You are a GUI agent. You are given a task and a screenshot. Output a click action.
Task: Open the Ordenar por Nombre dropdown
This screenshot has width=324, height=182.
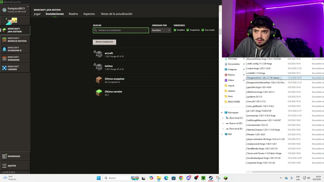coord(161,30)
